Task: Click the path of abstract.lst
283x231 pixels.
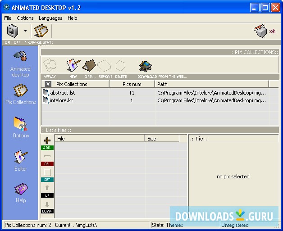Action: (x=211, y=93)
